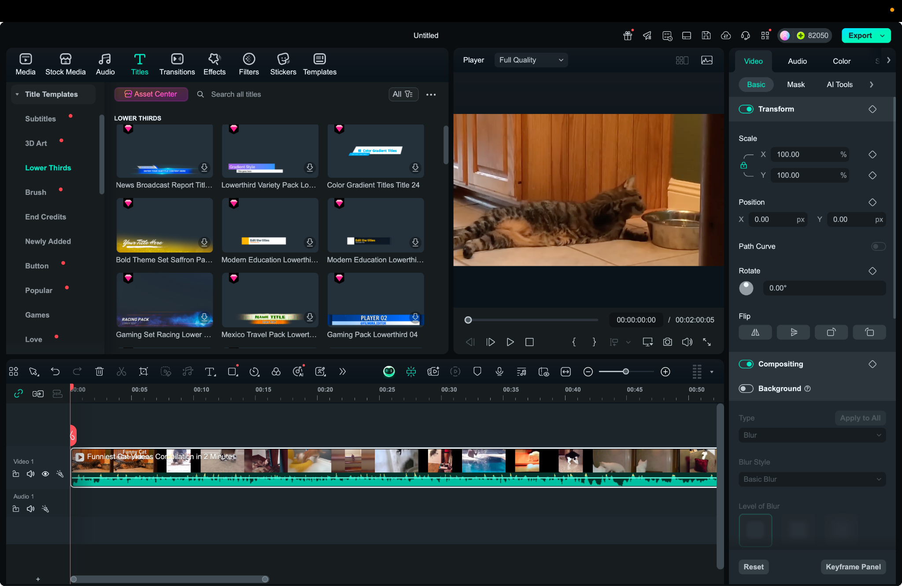The height and width of the screenshot is (586, 902).
Task: Switch to the Transitions panel
Action: tap(177, 64)
